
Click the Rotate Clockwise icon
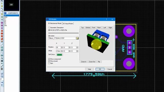2,74
